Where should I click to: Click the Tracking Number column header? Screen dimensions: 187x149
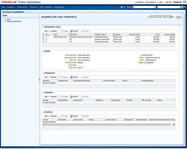[x=158, y=81]
